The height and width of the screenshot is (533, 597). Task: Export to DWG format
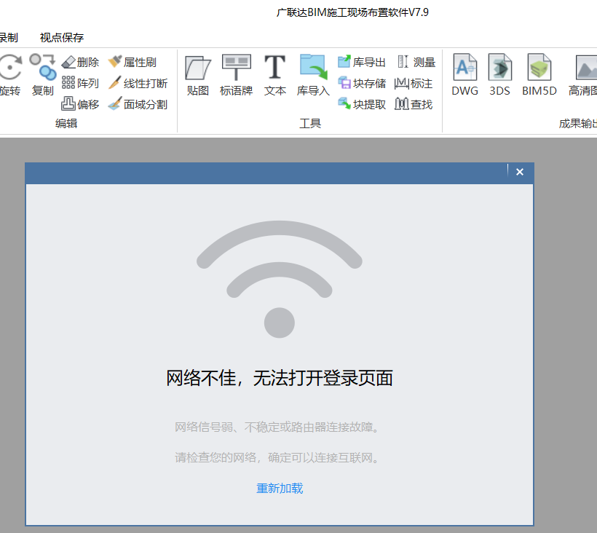[x=465, y=75]
